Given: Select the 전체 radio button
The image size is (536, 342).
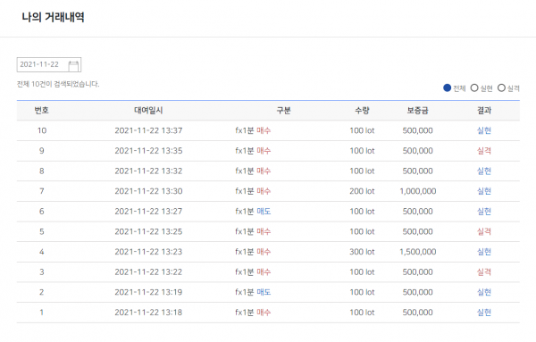Looking at the screenshot, I should pyautogui.click(x=448, y=88).
